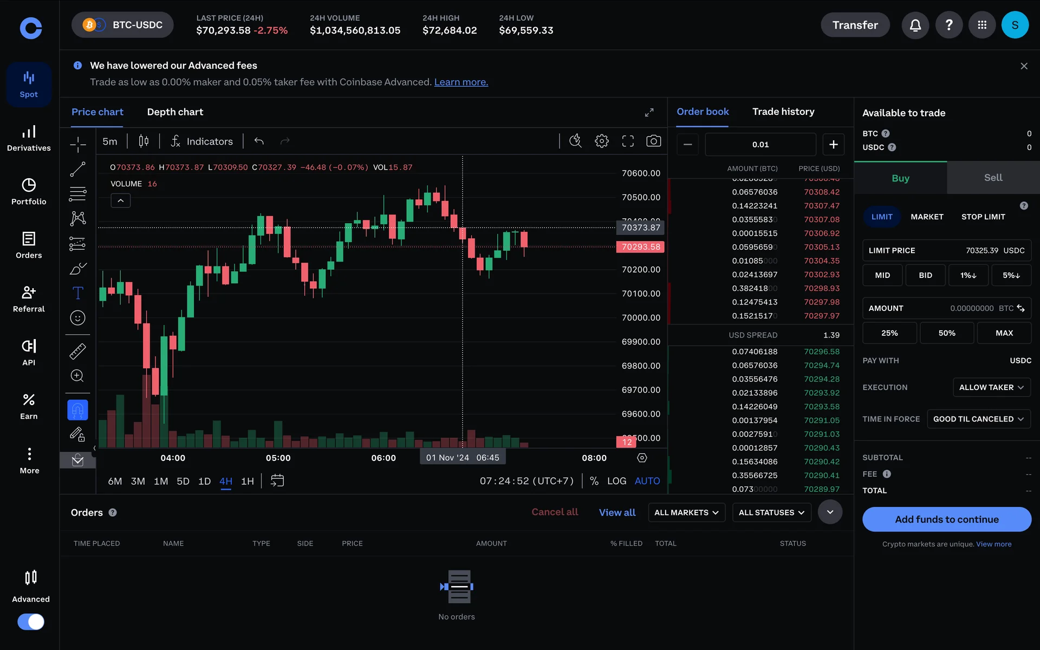Open GOOD TIL CANCELED time-in-force dropdown

tap(978, 419)
